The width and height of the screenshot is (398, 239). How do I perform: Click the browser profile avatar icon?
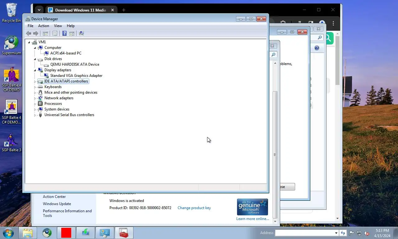(x=322, y=23)
